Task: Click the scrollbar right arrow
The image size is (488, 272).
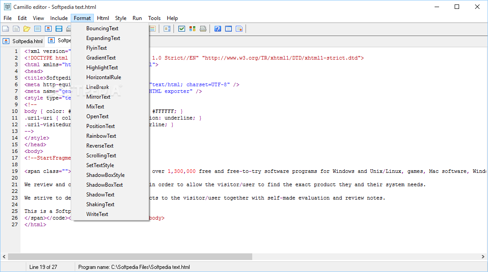Action: click(483, 257)
